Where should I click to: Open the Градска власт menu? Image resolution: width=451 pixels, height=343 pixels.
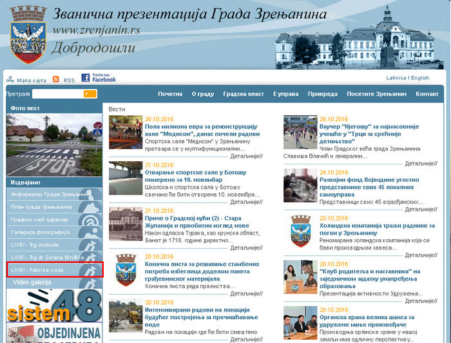pos(244,93)
